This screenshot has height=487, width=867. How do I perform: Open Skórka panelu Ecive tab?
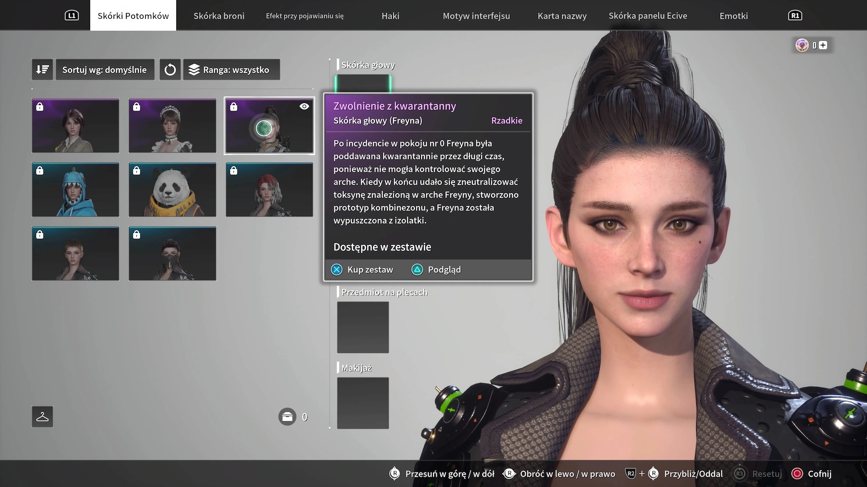tap(648, 16)
